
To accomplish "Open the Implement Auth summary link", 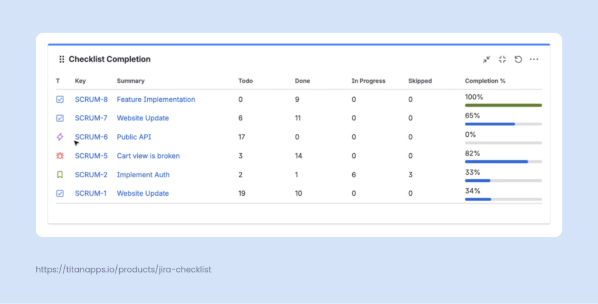I will tap(143, 175).
